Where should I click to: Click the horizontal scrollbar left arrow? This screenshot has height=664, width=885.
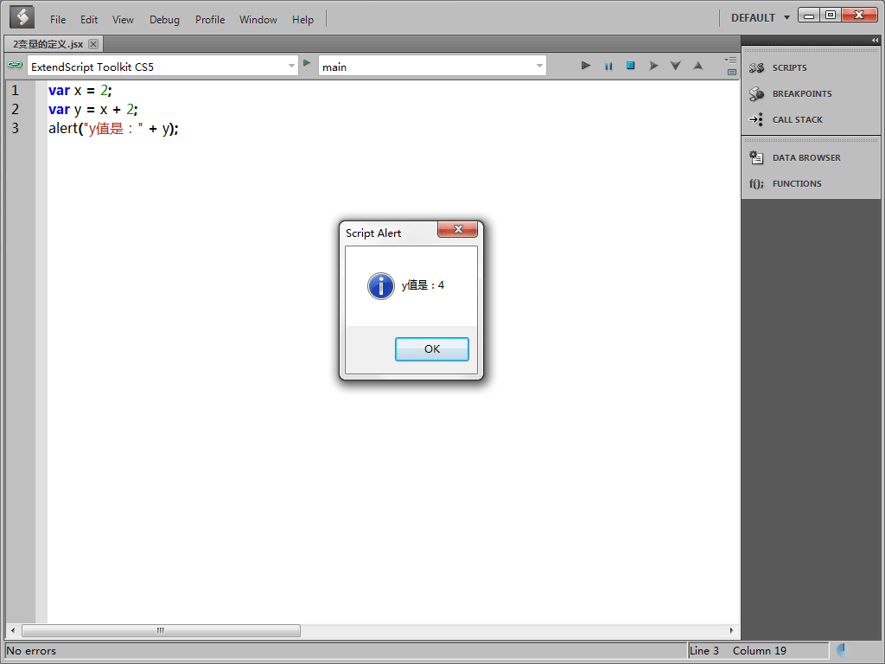pos(13,630)
